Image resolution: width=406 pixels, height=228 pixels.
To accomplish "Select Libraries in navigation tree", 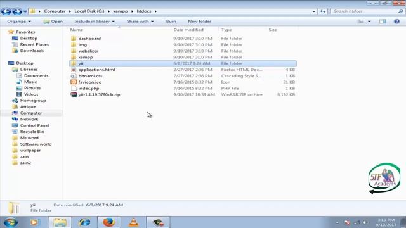I will (x=29, y=69).
